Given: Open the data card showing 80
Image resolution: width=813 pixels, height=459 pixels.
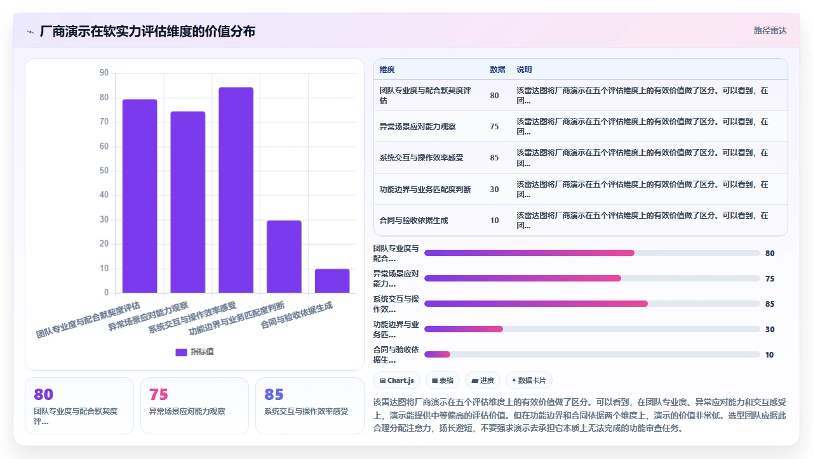Looking at the screenshot, I should click(79, 406).
